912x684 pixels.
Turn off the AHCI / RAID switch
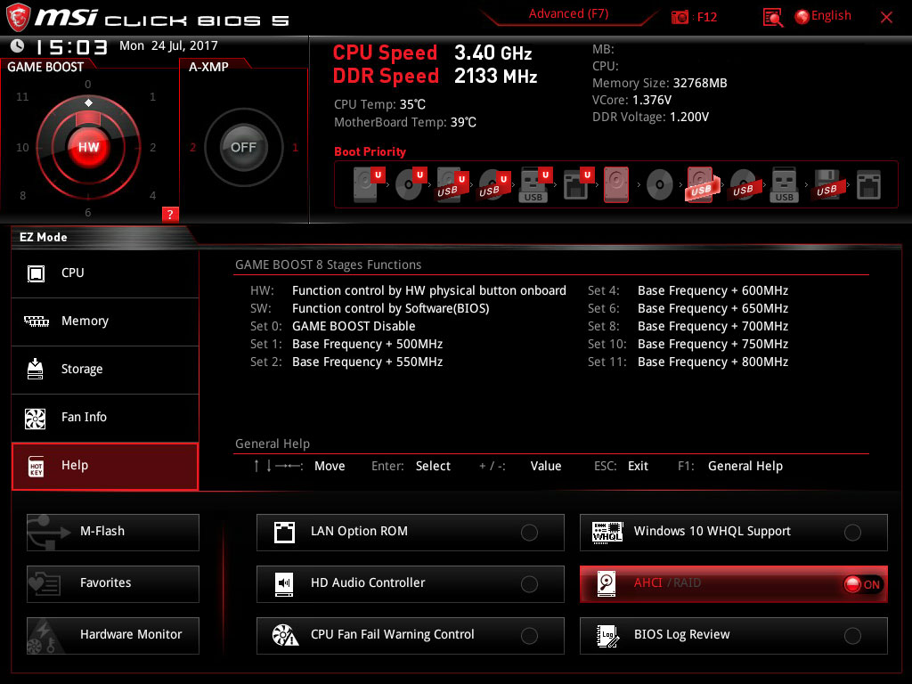pos(861,584)
